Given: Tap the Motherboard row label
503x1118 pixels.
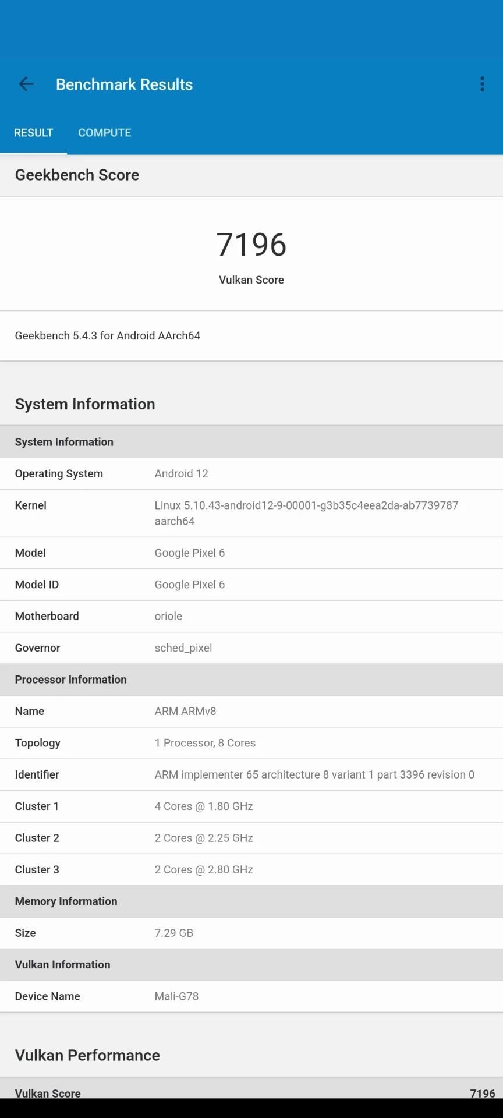Looking at the screenshot, I should (x=47, y=616).
